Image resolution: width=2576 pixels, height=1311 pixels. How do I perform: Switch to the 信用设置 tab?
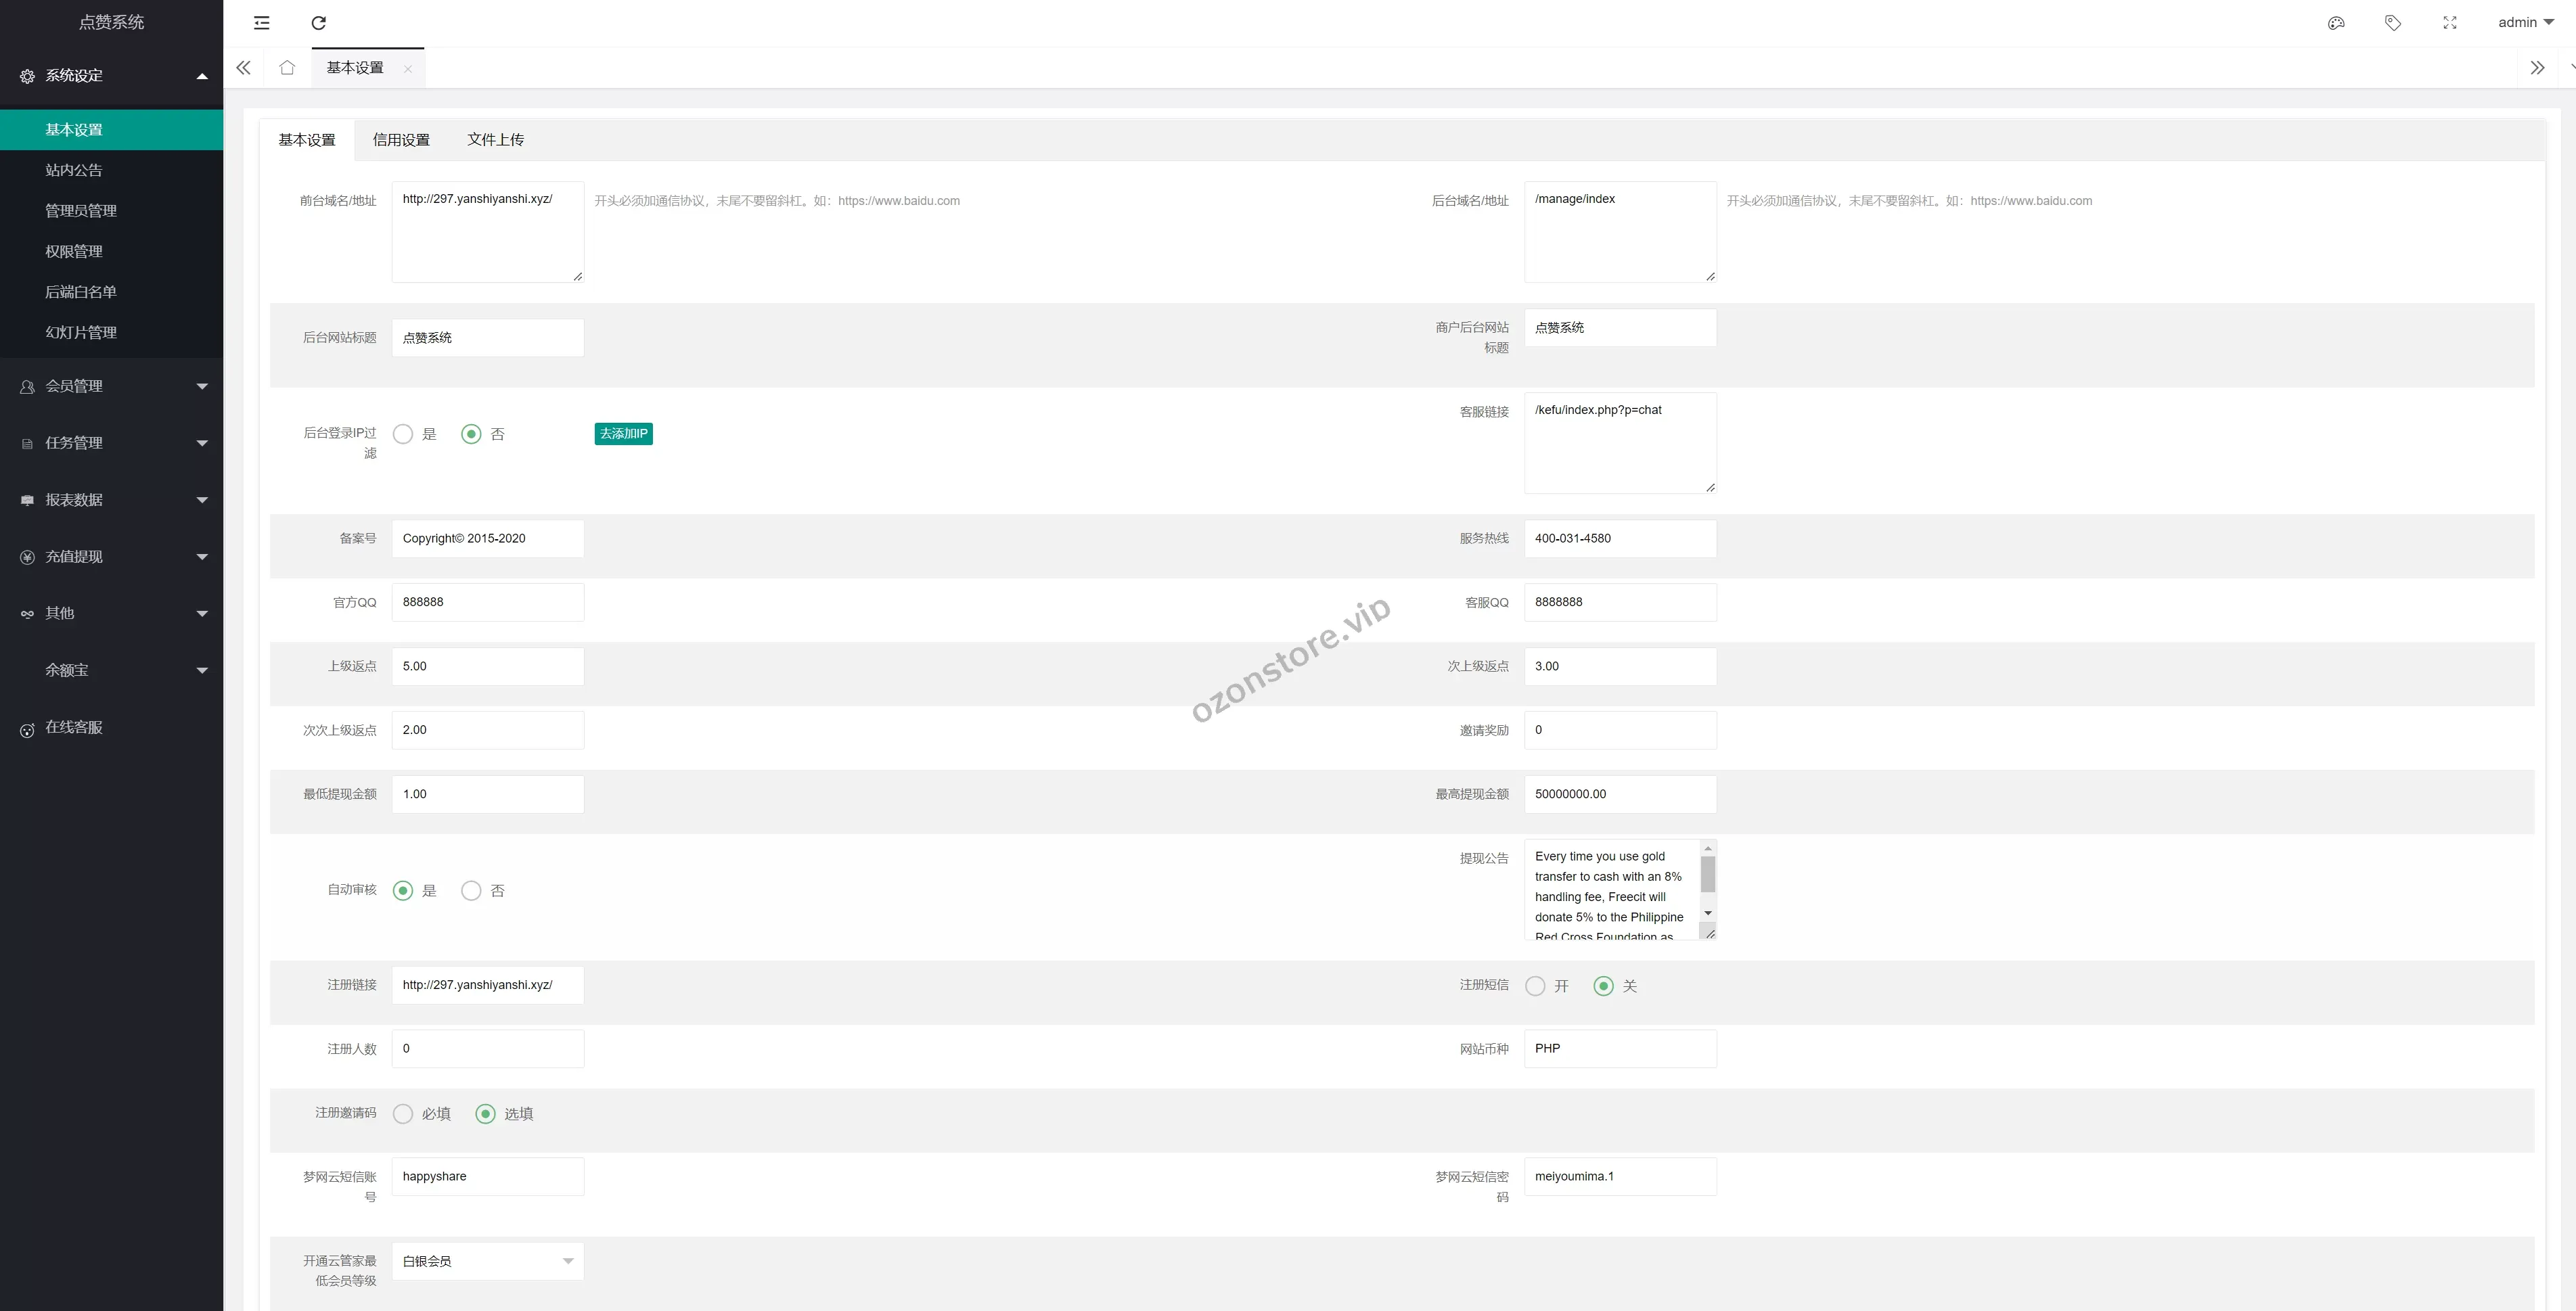(401, 140)
